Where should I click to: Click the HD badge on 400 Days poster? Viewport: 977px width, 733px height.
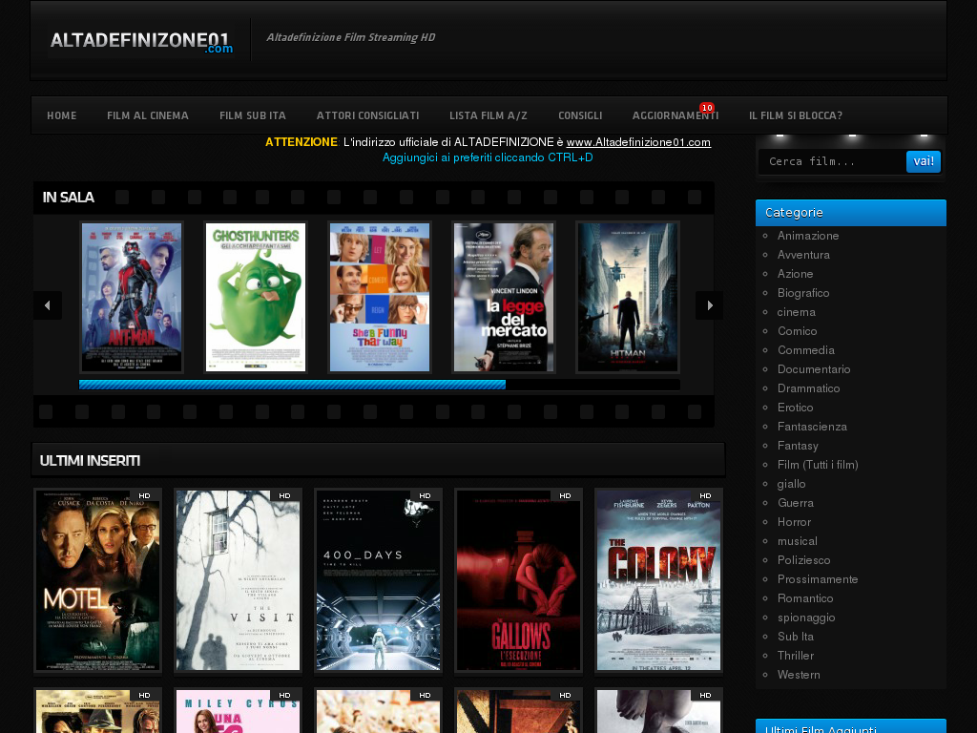426,495
